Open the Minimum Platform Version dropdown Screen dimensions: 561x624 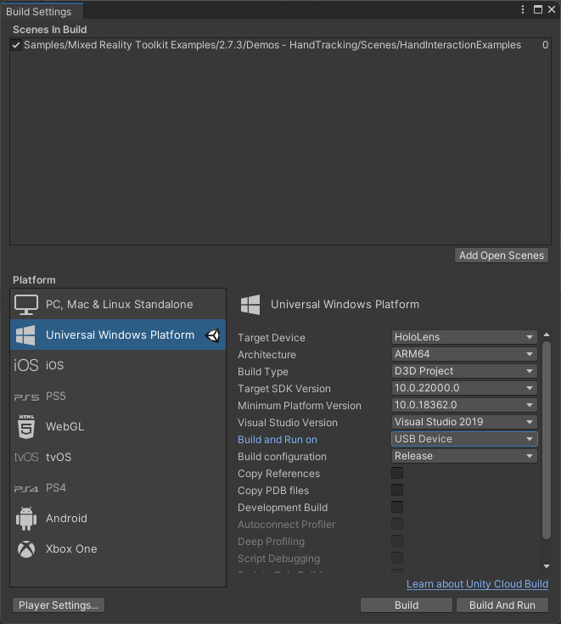pos(464,405)
